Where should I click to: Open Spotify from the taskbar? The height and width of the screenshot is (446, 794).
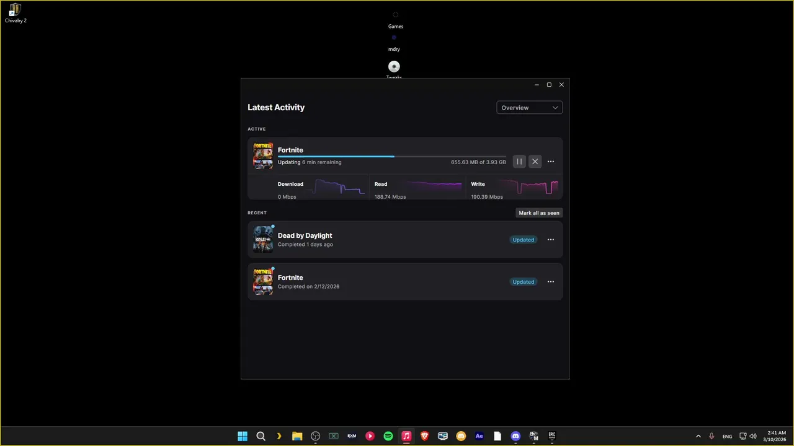click(388, 436)
